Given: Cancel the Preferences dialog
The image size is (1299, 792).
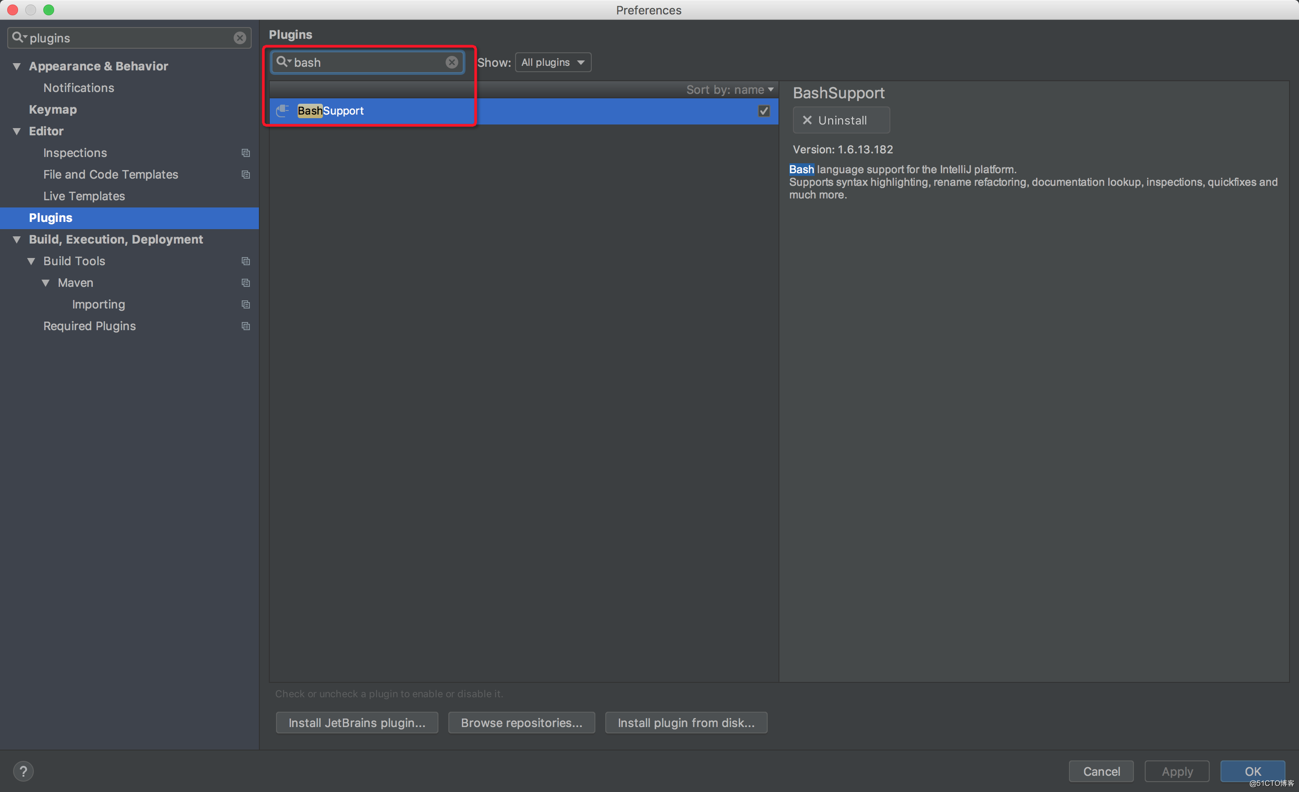Looking at the screenshot, I should click(1101, 771).
